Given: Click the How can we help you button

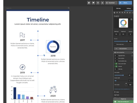Looking at the screenshot, I should pyautogui.click(x=123, y=102).
